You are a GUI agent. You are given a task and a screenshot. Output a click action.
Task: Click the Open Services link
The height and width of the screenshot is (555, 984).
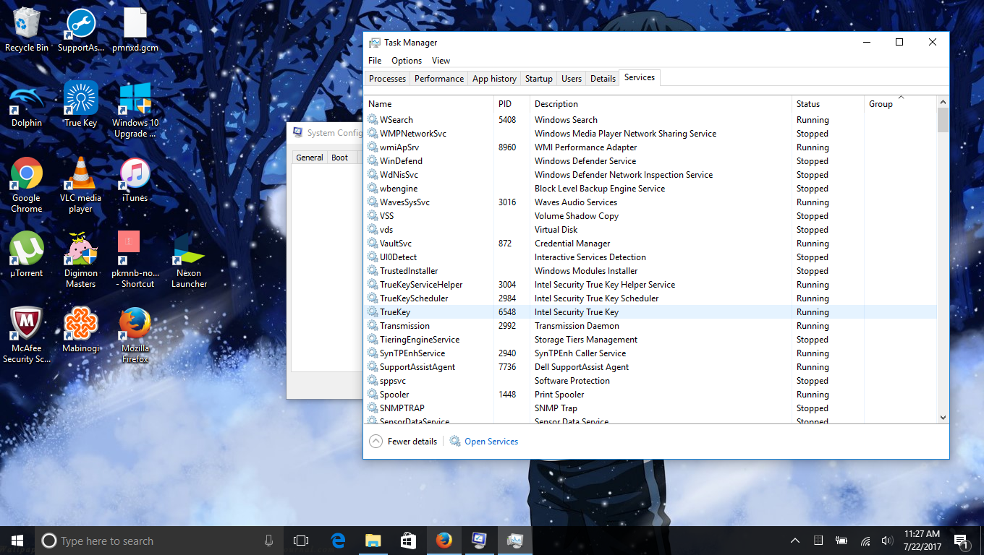point(491,441)
